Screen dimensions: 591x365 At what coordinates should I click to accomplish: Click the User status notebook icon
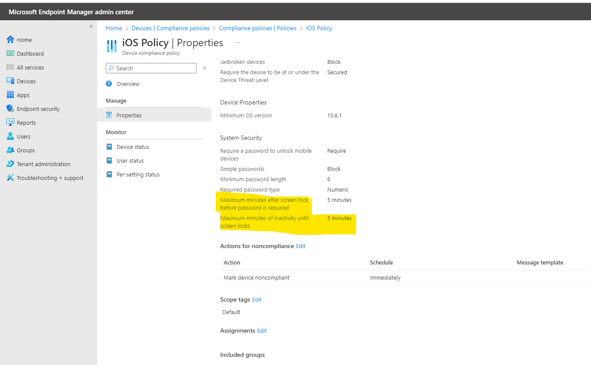(109, 160)
